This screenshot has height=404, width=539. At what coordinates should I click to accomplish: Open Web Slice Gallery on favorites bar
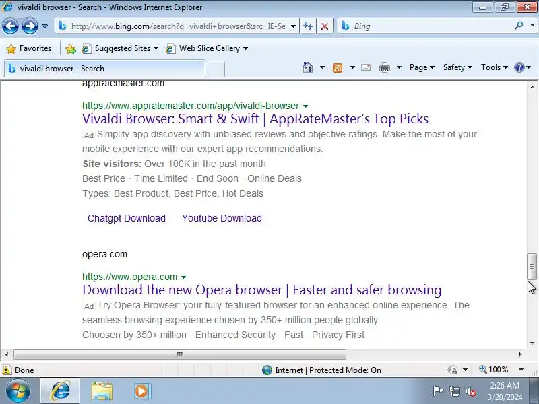tap(207, 48)
